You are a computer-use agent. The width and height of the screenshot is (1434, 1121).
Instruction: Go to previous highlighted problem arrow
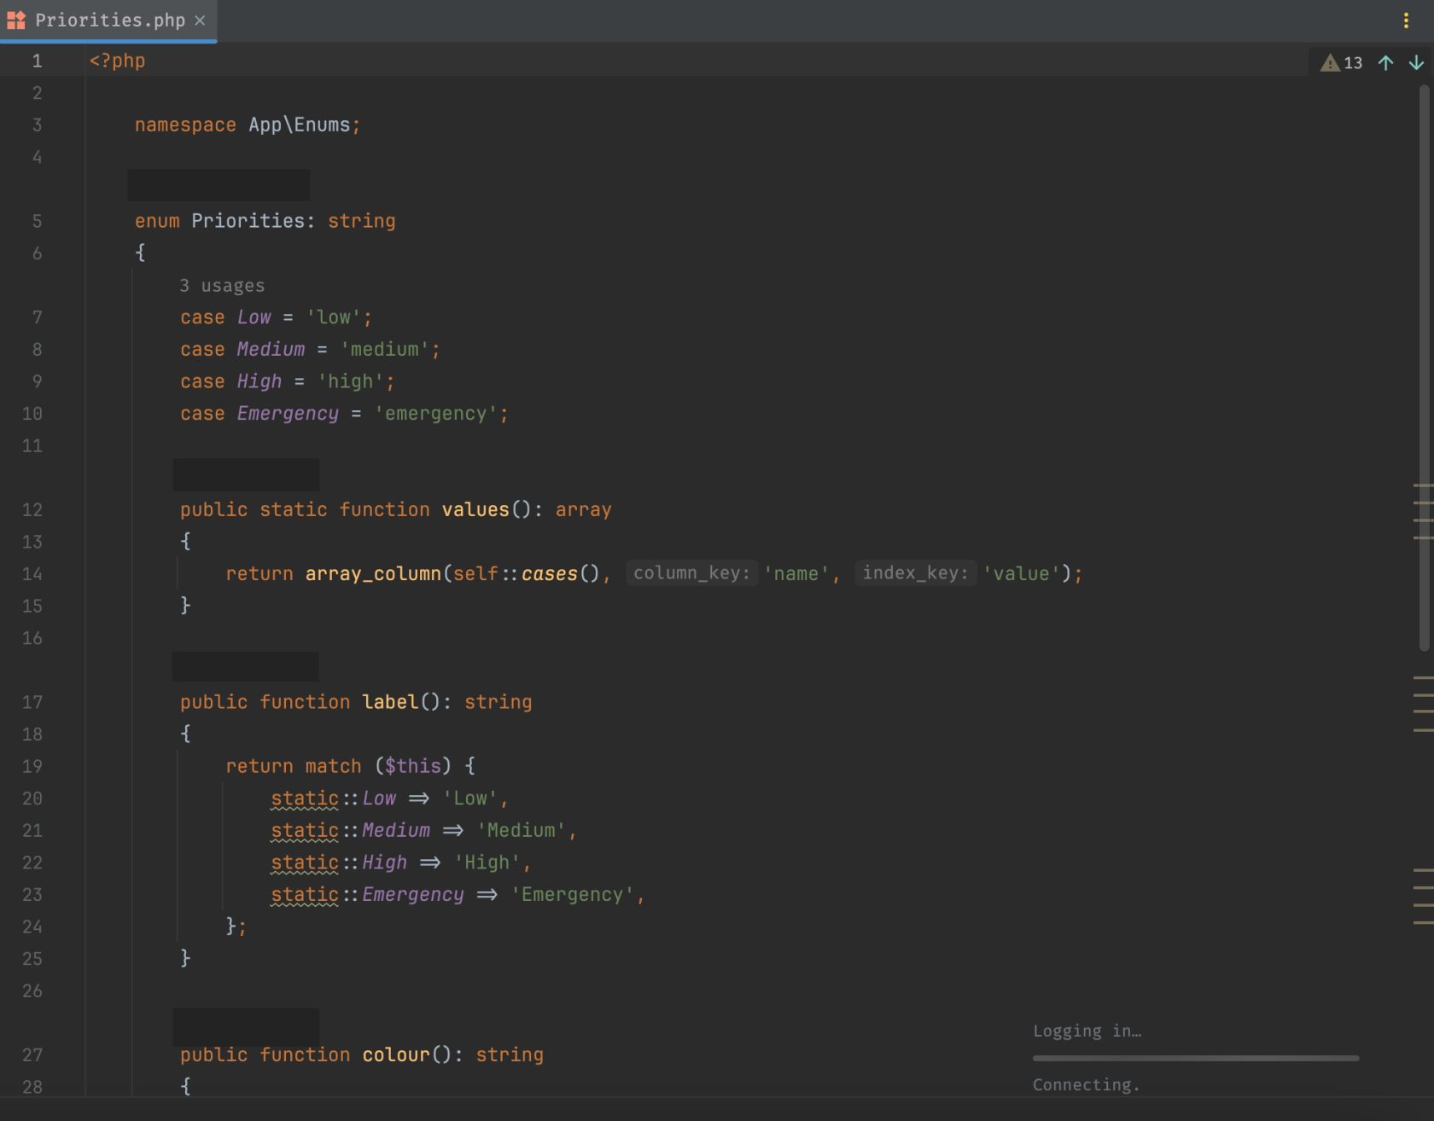pyautogui.click(x=1386, y=63)
